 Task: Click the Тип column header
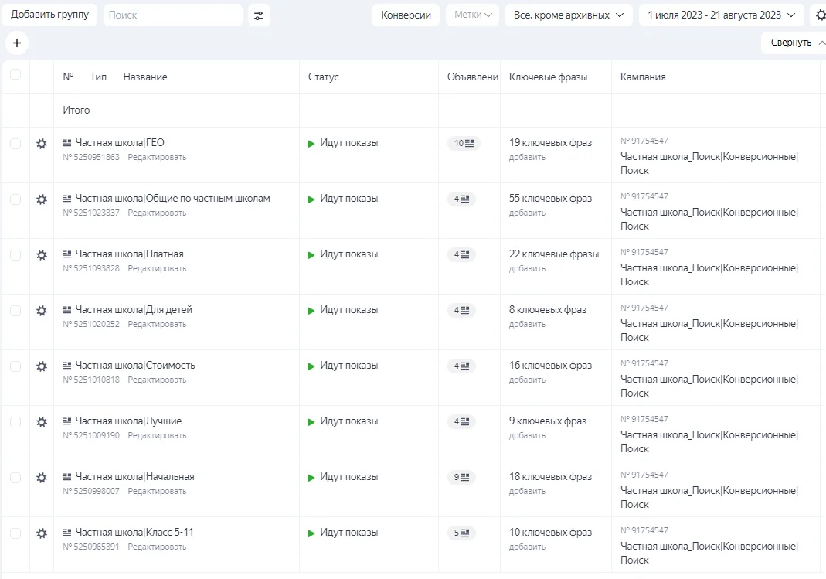(x=98, y=77)
